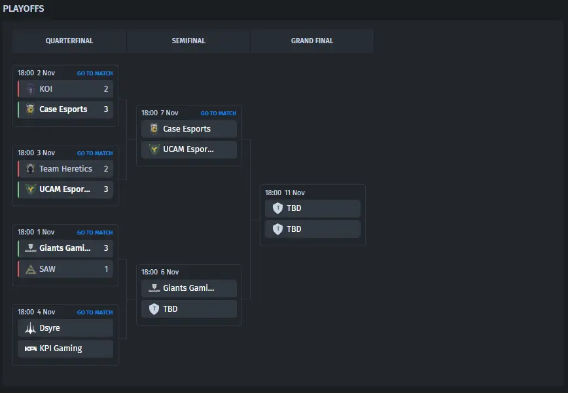Click Team Heretics logo icon
The width and height of the screenshot is (568, 393).
click(31, 168)
